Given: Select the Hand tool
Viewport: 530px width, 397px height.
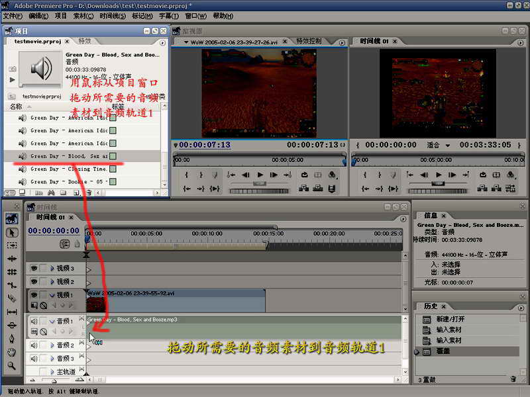Looking at the screenshot, I should point(12,352).
